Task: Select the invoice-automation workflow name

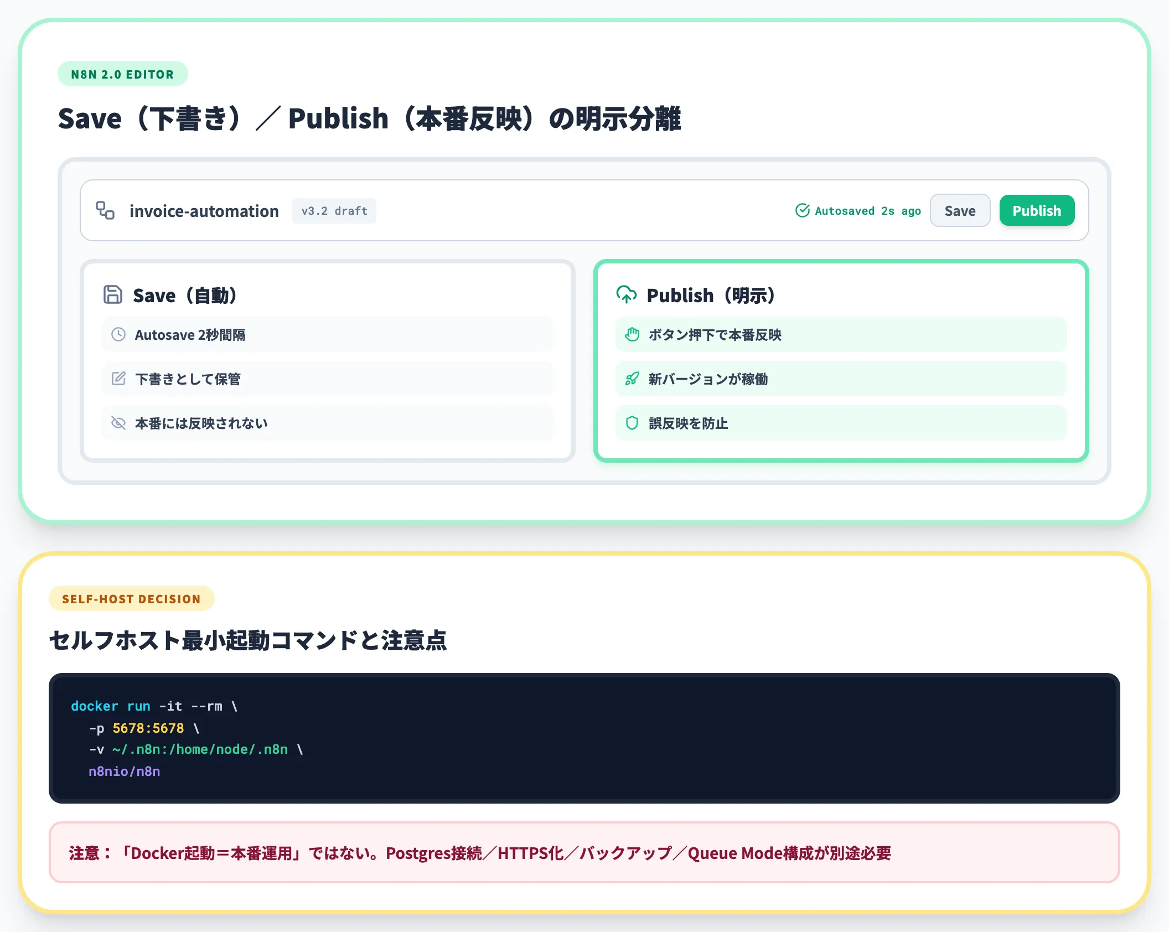Action: 204,211
